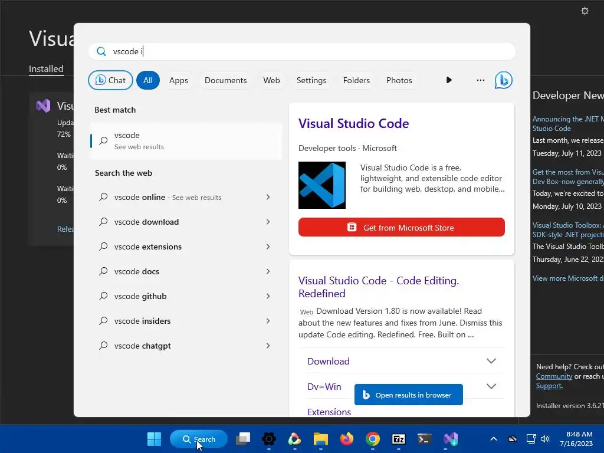Click the Bing chat icon in search panel

[504, 80]
